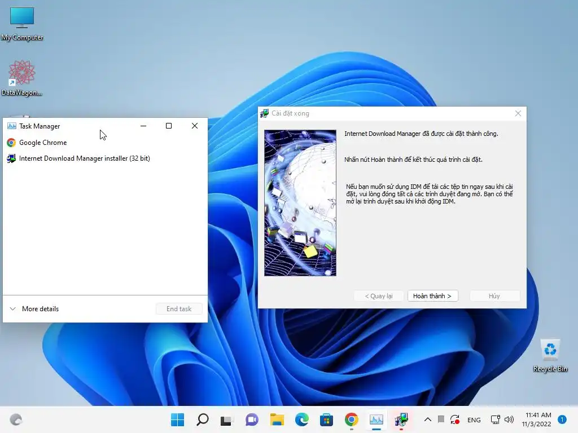The image size is (578, 433).
Task: Click the update sync tray icon
Action: [455, 419]
